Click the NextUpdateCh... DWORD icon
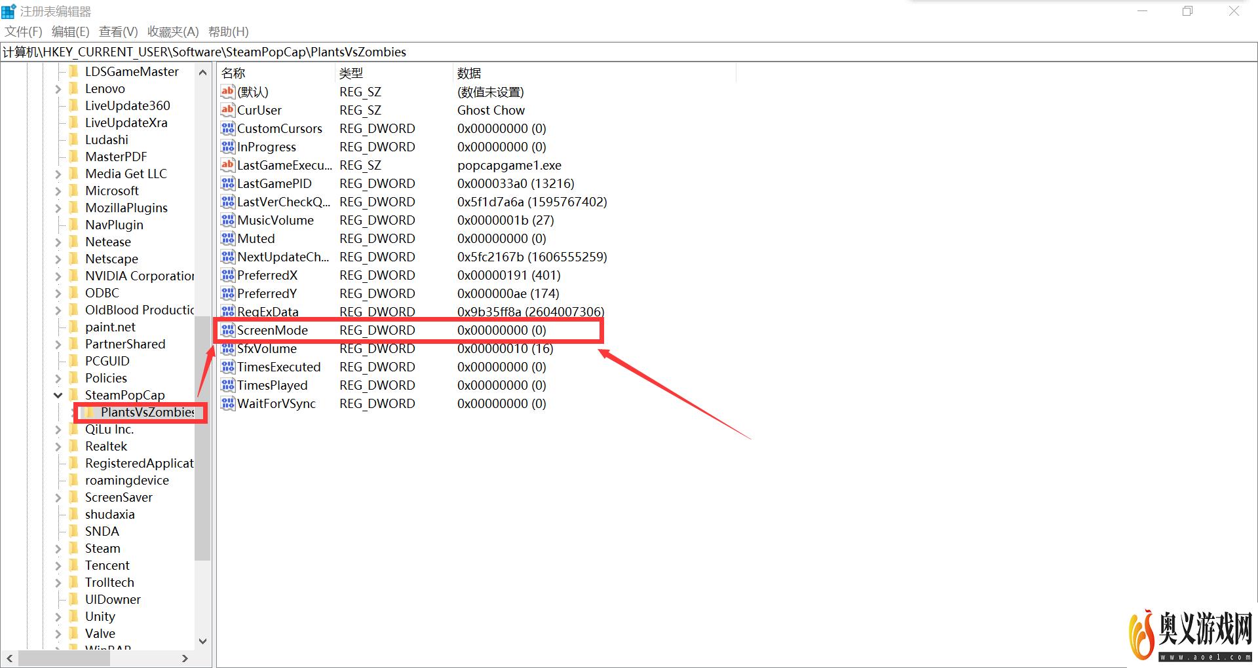 coord(227,257)
